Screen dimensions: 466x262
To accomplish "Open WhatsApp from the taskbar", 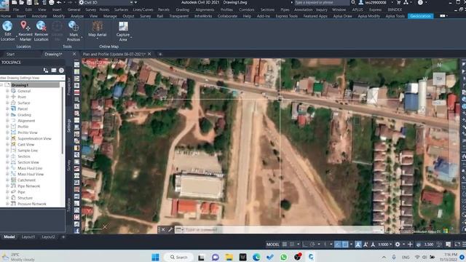I will 283,257.
